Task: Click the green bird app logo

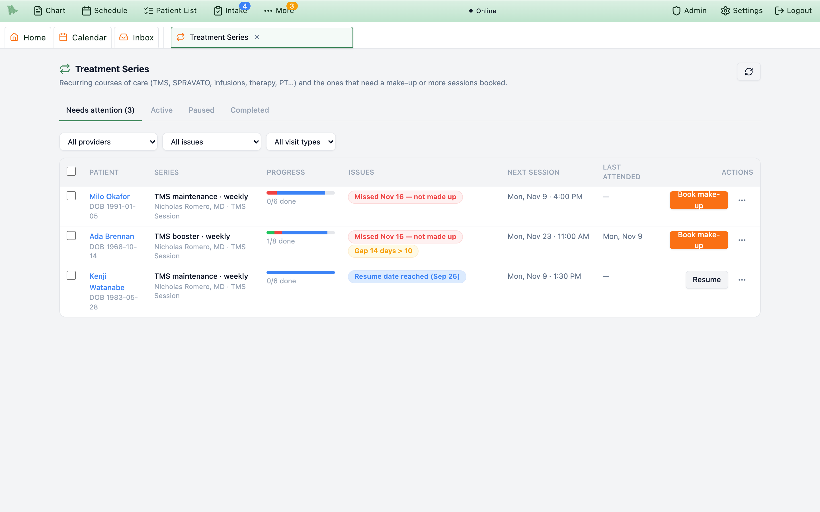Action: pyautogui.click(x=13, y=10)
